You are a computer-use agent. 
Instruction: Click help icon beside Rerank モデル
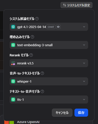31,55
